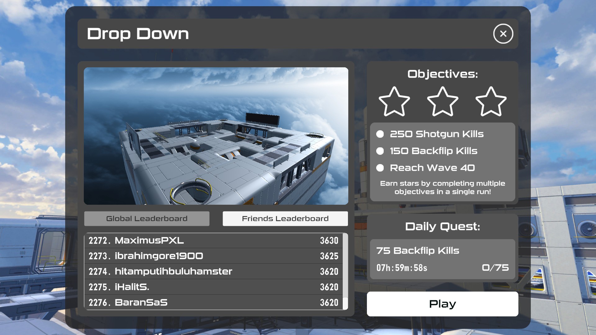Image resolution: width=596 pixels, height=335 pixels.
Task: Close the Drop Down level dialog
Action: (503, 34)
